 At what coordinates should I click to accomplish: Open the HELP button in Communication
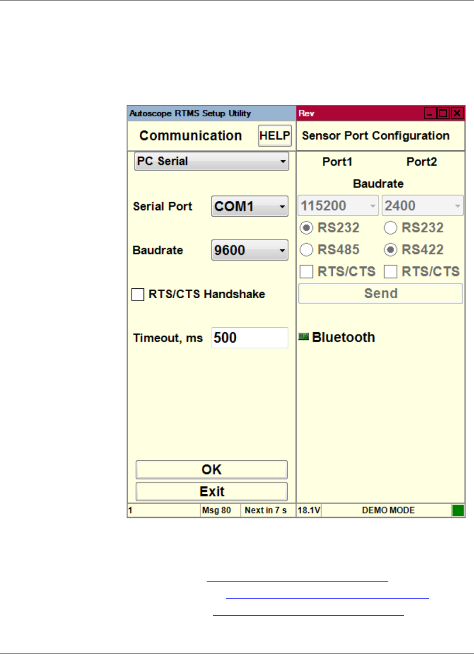[275, 136]
